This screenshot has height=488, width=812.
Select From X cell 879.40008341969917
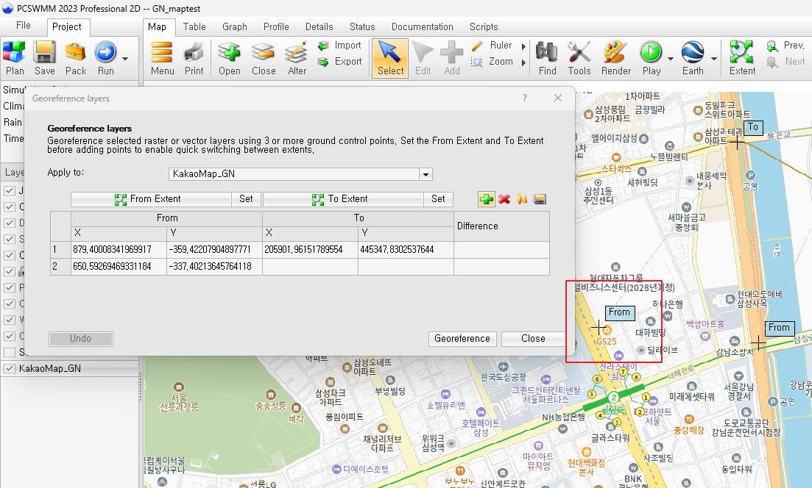119,250
